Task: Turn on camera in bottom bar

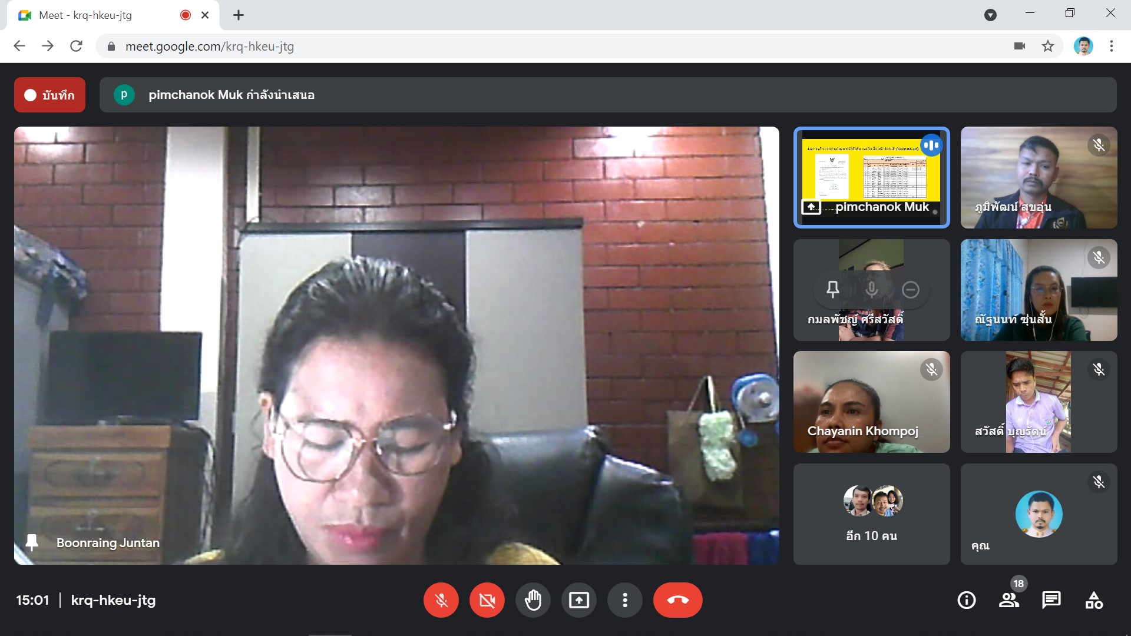Action: [x=487, y=600]
